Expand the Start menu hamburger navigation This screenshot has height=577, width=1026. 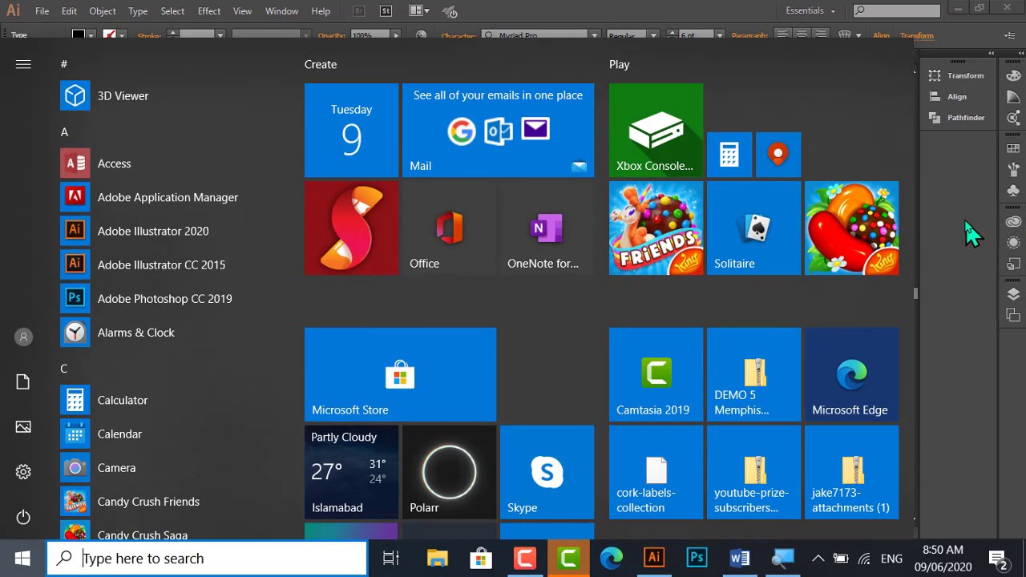coord(23,64)
